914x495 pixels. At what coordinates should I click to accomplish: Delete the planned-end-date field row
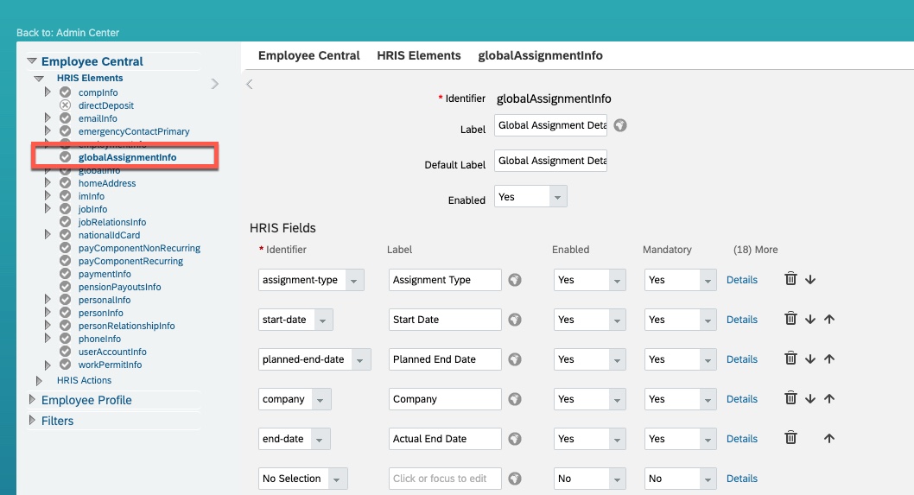(x=790, y=358)
